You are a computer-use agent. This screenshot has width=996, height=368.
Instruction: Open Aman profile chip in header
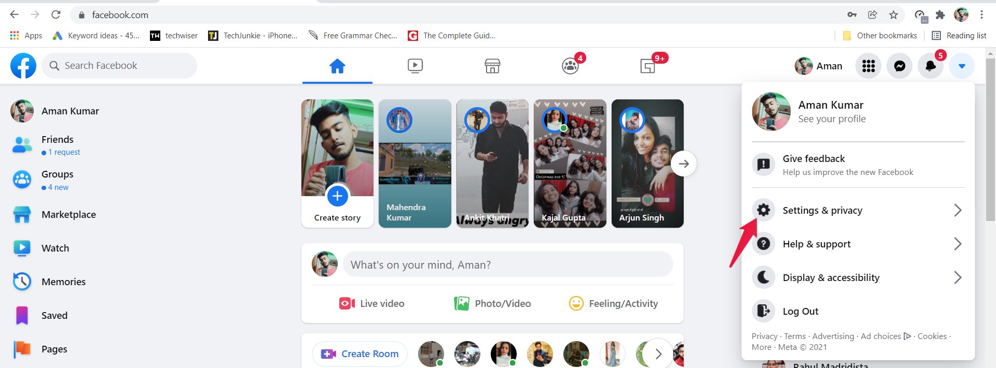click(x=819, y=66)
